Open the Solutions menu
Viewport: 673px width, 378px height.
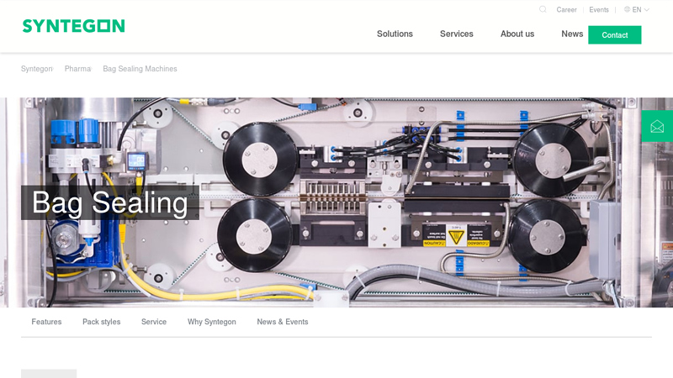[395, 34]
